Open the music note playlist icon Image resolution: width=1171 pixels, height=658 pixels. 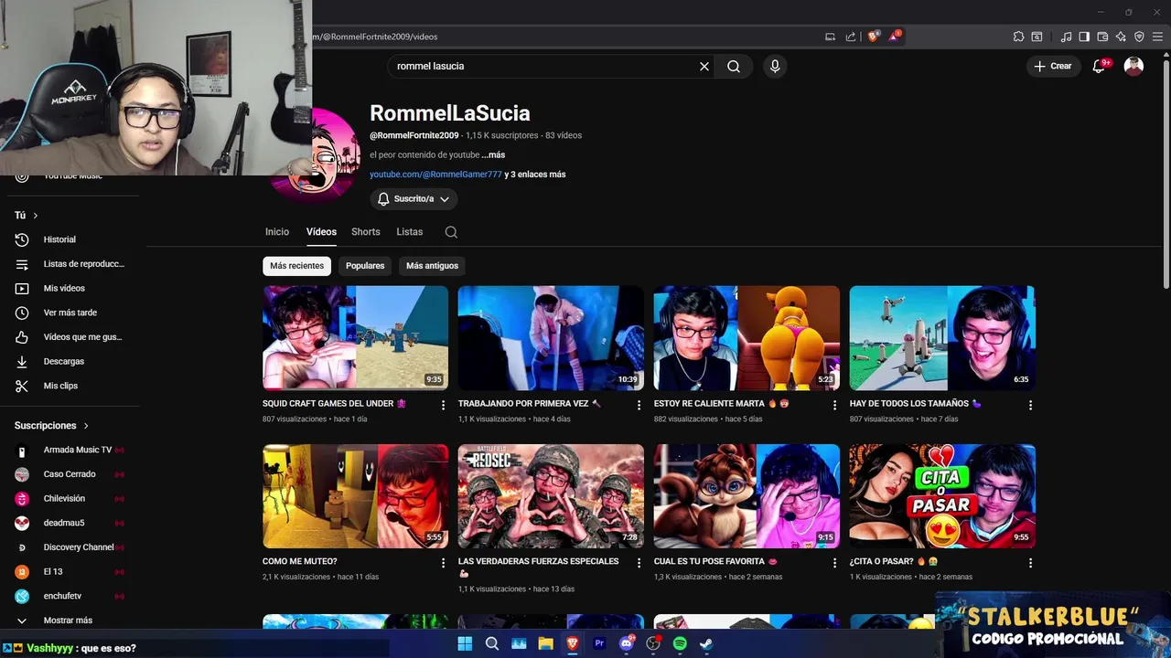point(1066,37)
